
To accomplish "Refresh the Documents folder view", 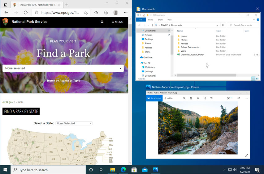I will [223, 25].
